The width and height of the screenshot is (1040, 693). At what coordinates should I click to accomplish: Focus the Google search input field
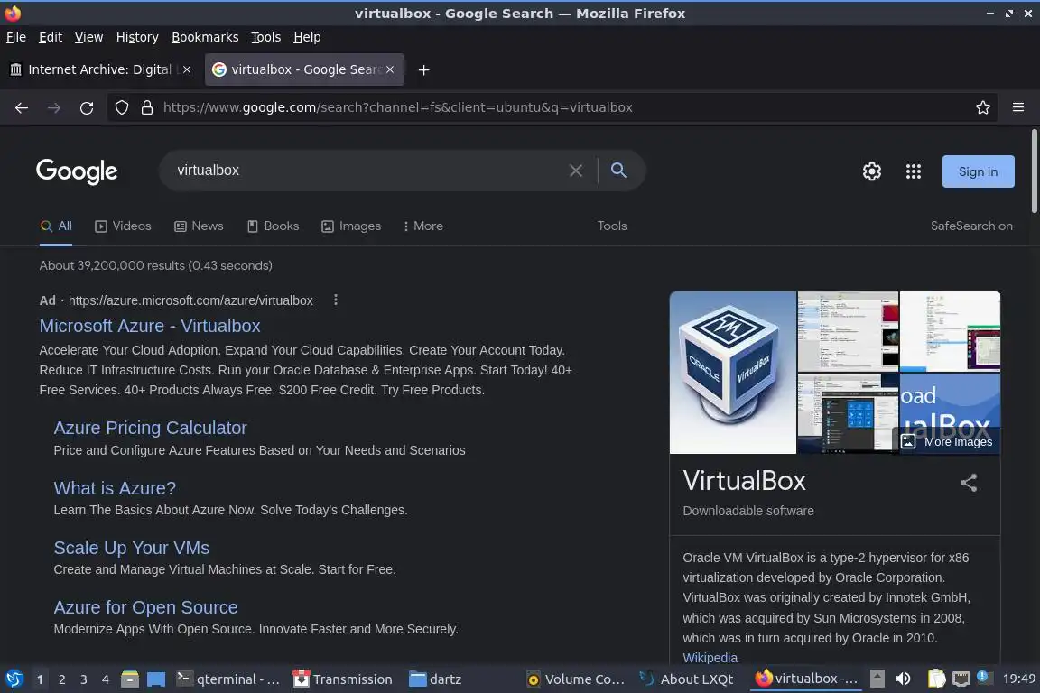pos(368,171)
